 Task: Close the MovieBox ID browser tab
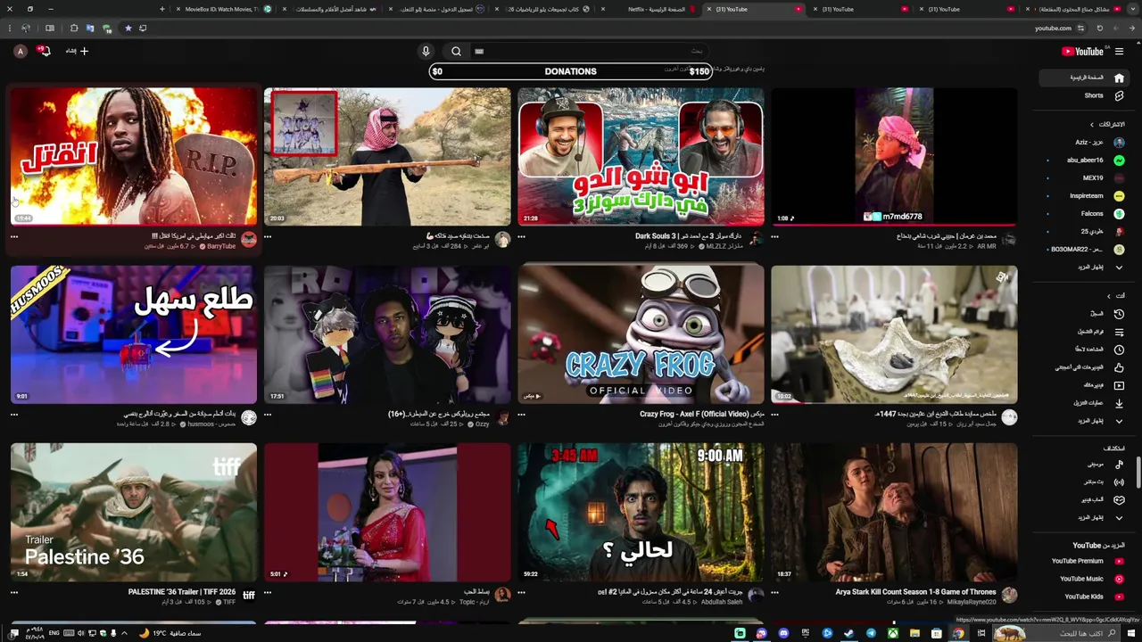(x=177, y=9)
